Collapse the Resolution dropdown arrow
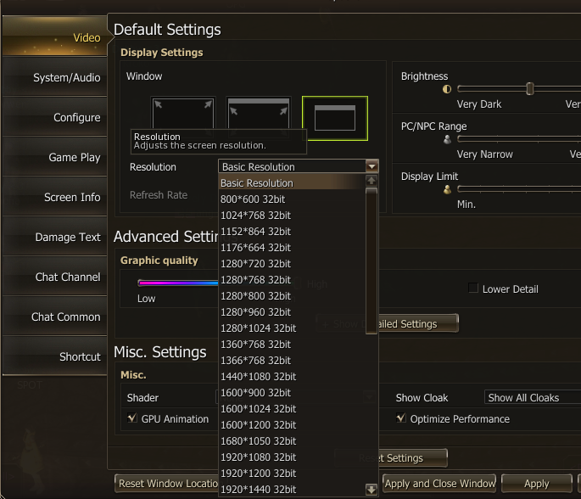The height and width of the screenshot is (499, 581). pos(372,166)
